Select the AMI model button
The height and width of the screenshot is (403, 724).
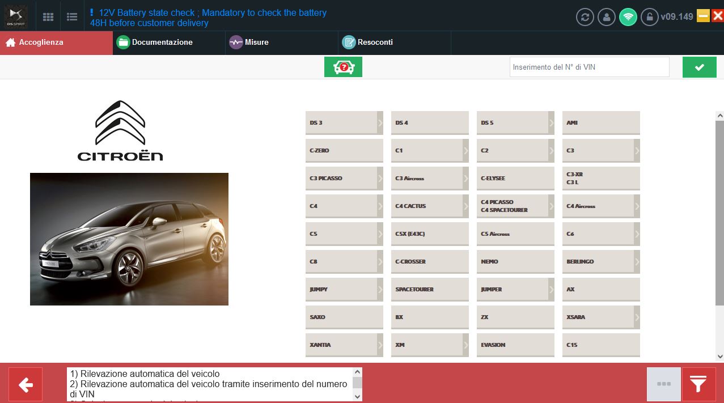(x=601, y=123)
